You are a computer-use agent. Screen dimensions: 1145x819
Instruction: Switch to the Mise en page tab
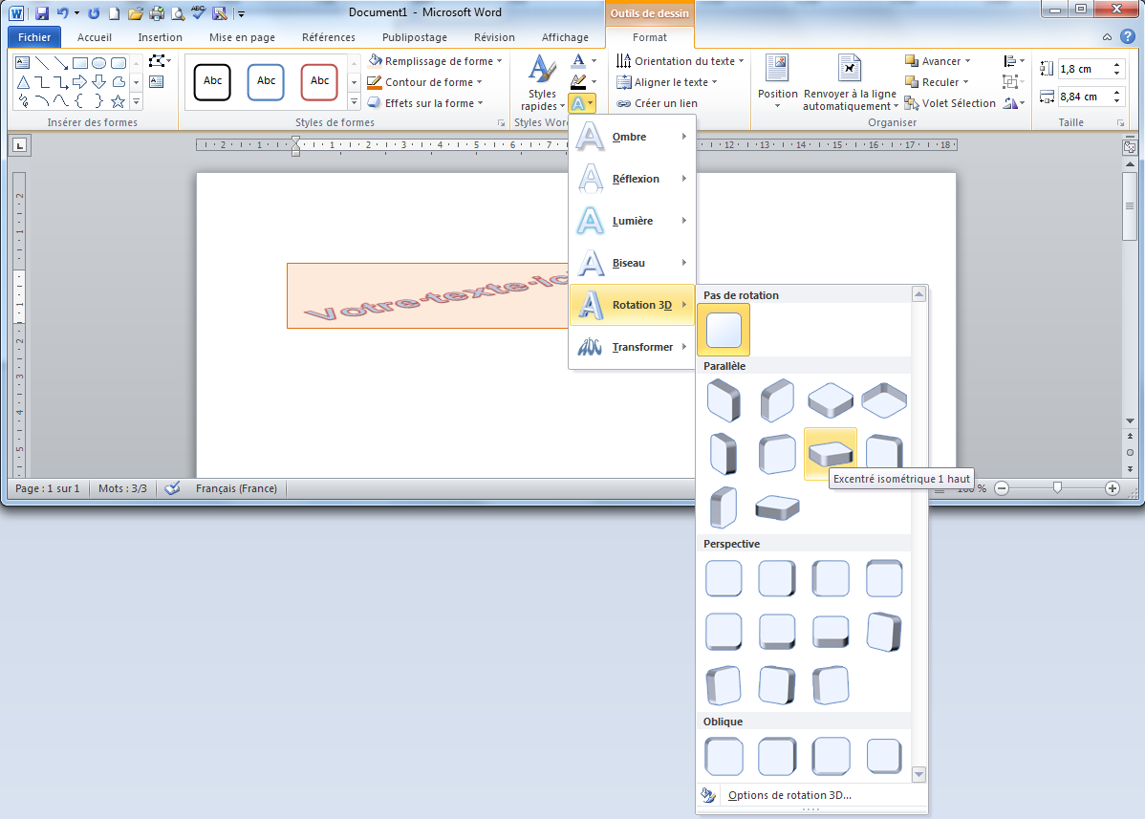point(243,37)
